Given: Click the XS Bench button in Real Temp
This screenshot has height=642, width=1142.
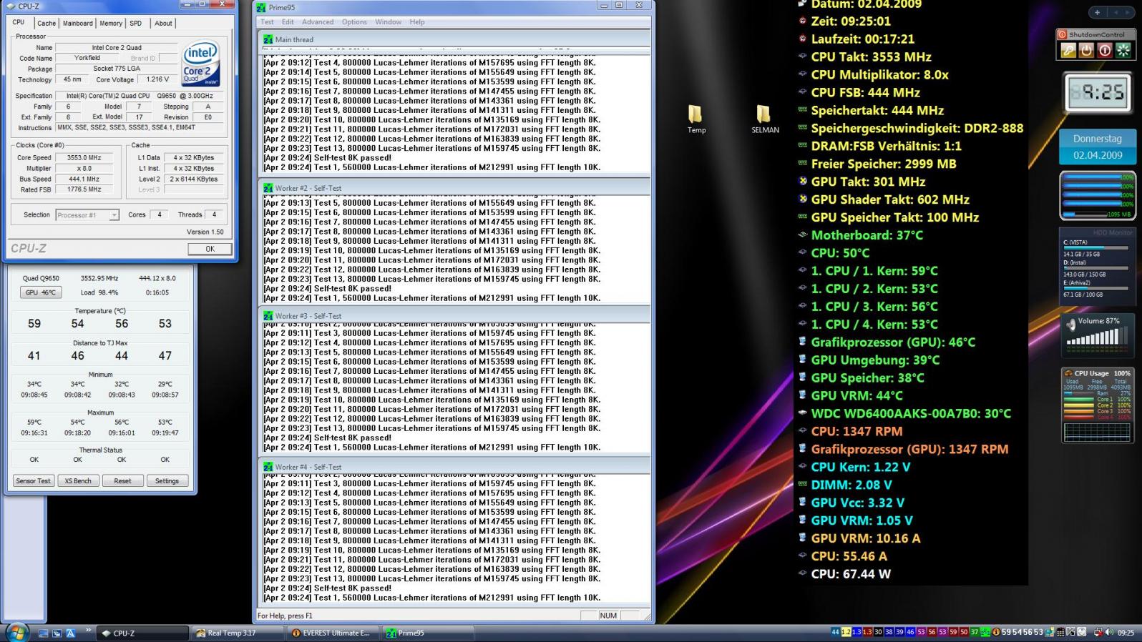Looking at the screenshot, I should click(x=78, y=481).
